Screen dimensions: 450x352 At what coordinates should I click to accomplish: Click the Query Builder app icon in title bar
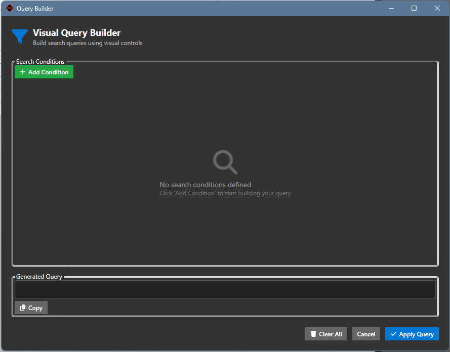10,8
